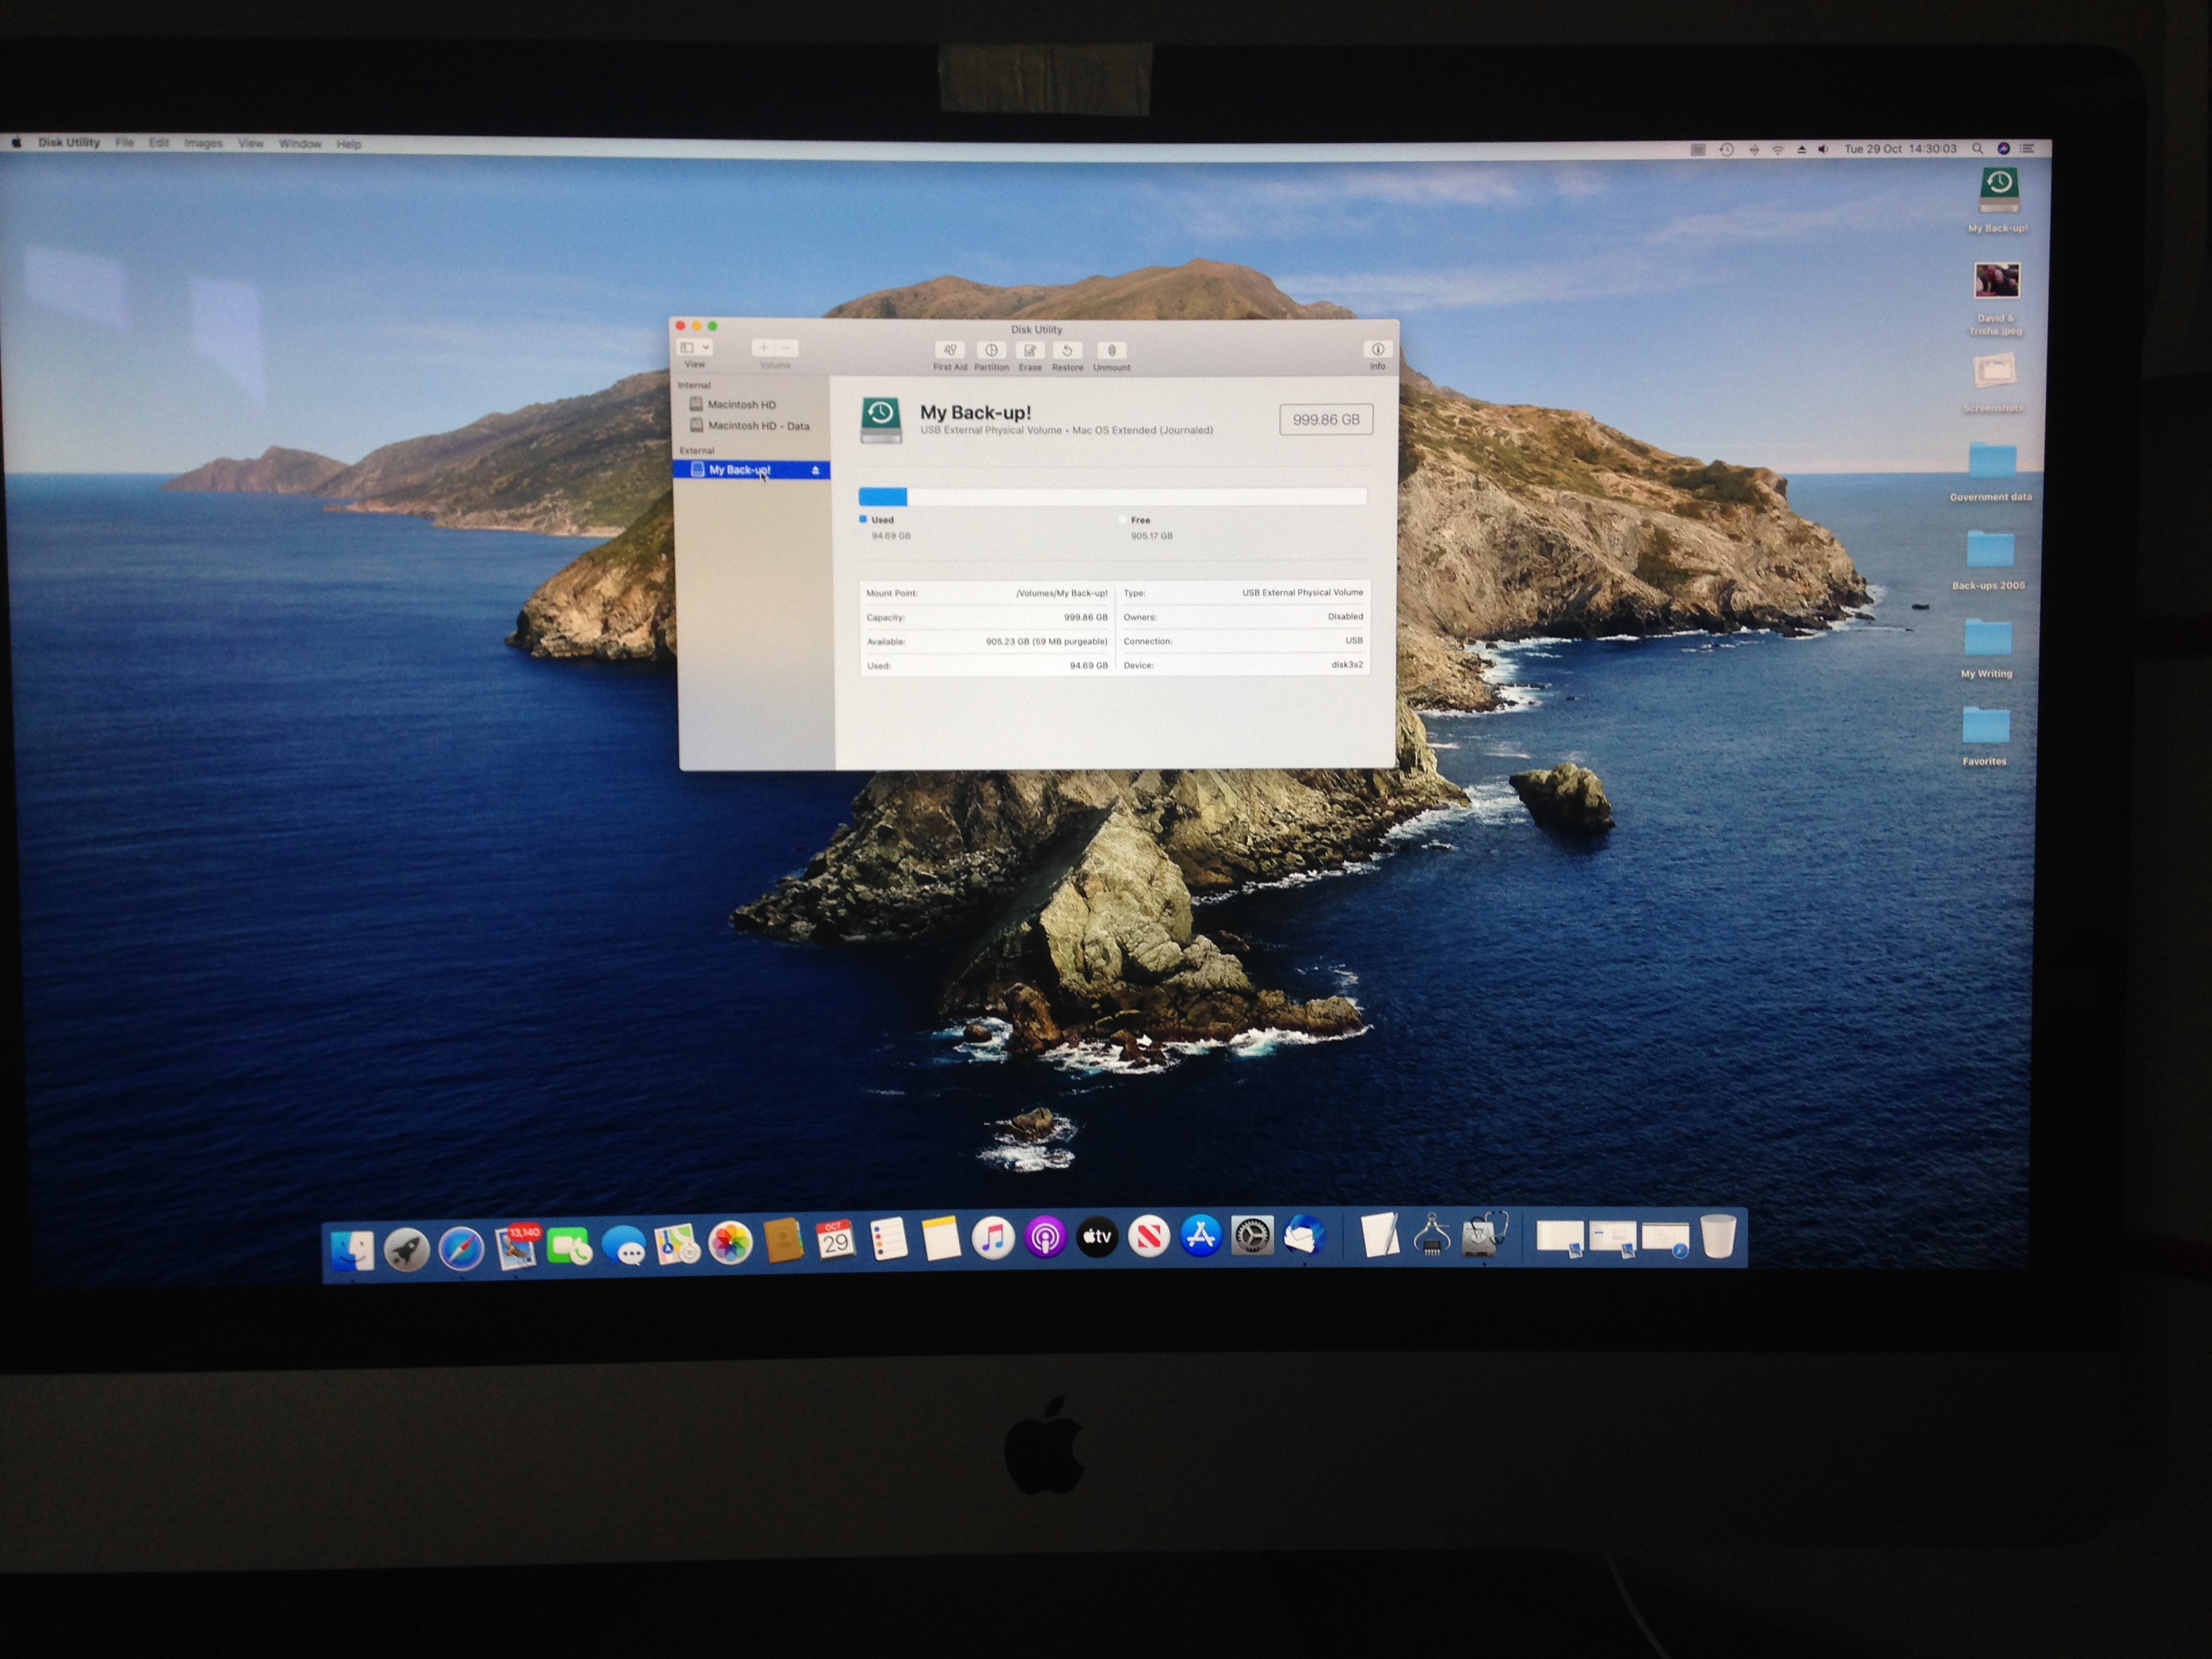Click the Time Machine menu bar icon
The width and height of the screenshot is (2212, 1659).
point(1726,149)
